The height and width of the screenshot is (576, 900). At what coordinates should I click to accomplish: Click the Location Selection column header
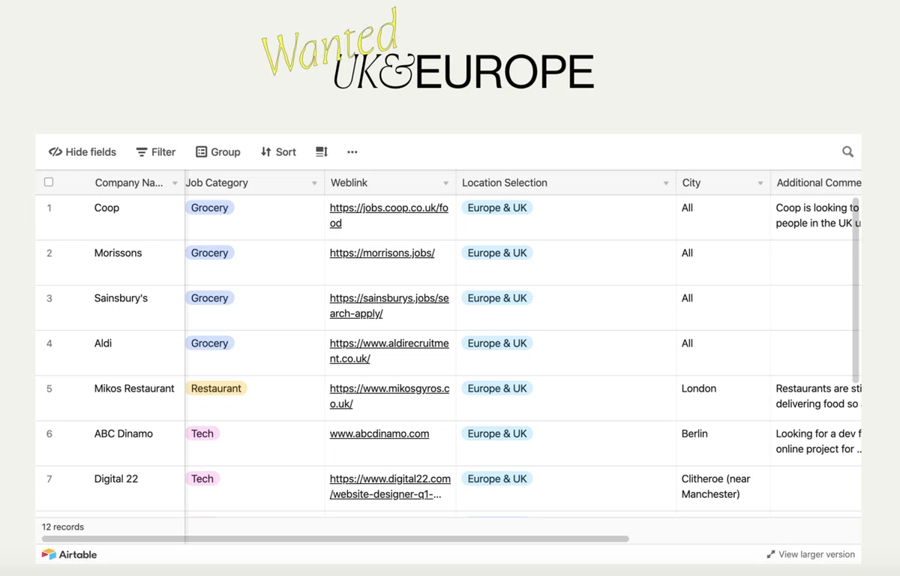tap(565, 182)
